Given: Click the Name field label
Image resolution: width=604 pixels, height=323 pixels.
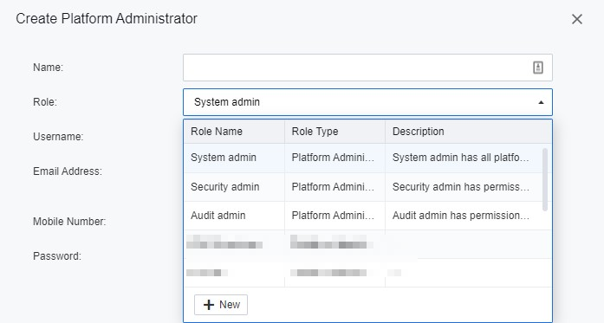Looking at the screenshot, I should coord(49,68).
